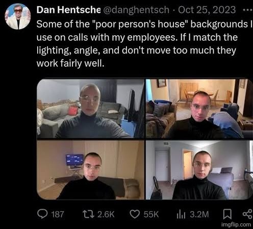Screen dimensions: 253x229
Task: Click the imgflip.com watermark
Action: pos(236,224)
